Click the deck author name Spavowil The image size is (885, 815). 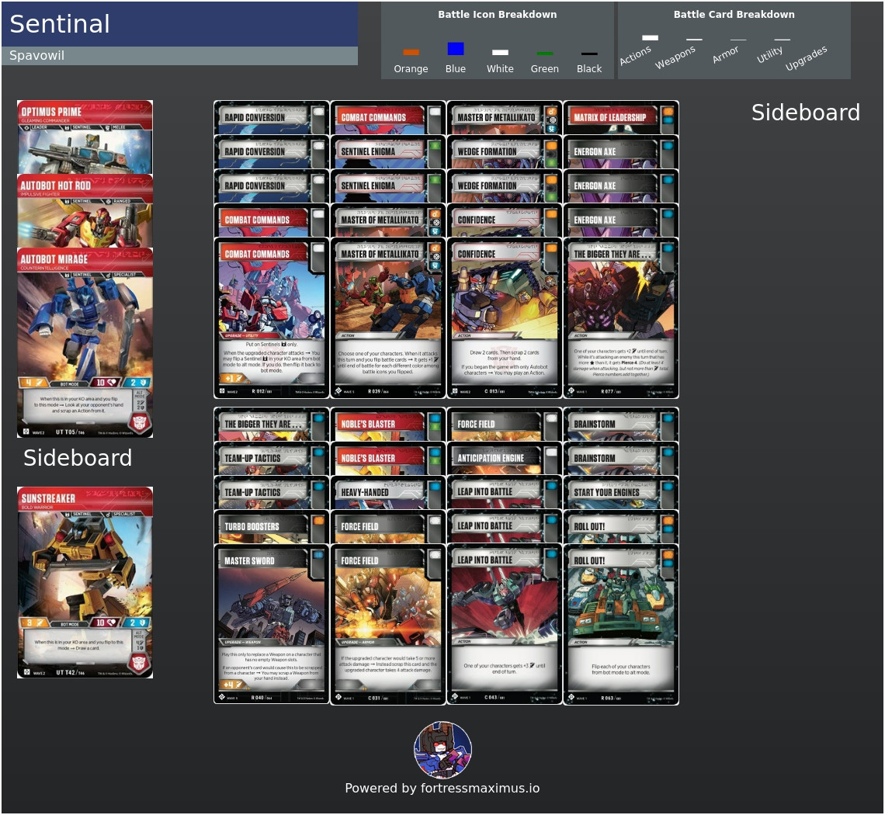pos(36,55)
